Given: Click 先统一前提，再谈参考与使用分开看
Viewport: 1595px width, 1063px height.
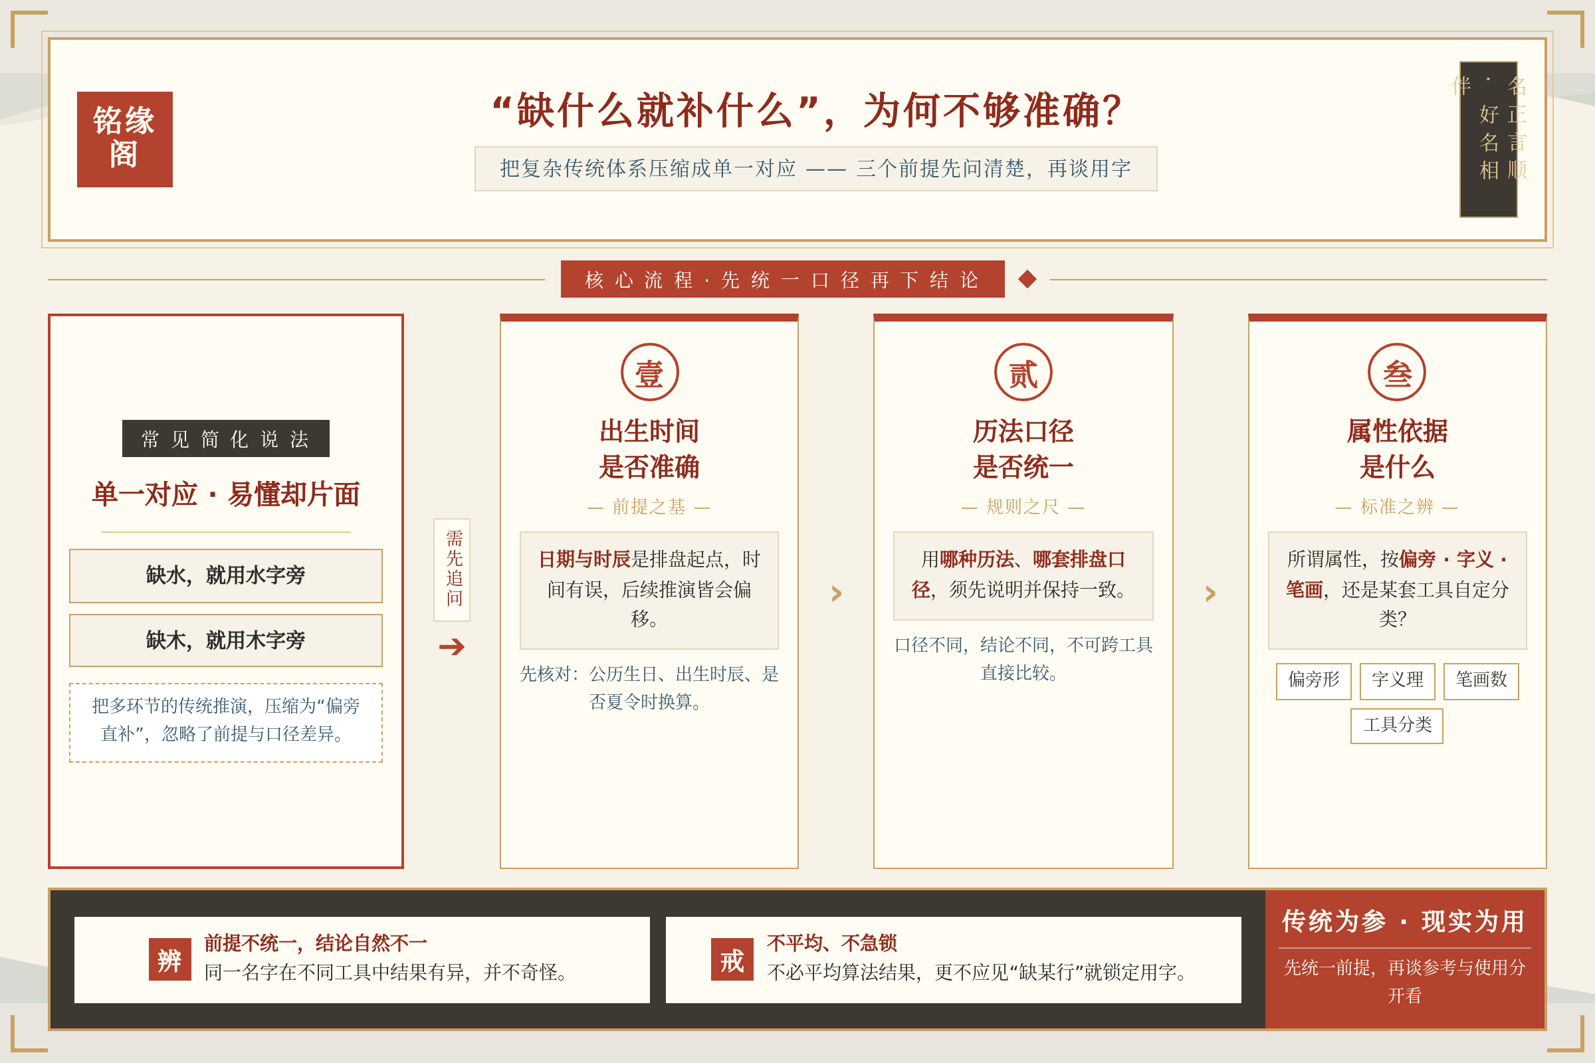Looking at the screenshot, I should pos(1404,982).
